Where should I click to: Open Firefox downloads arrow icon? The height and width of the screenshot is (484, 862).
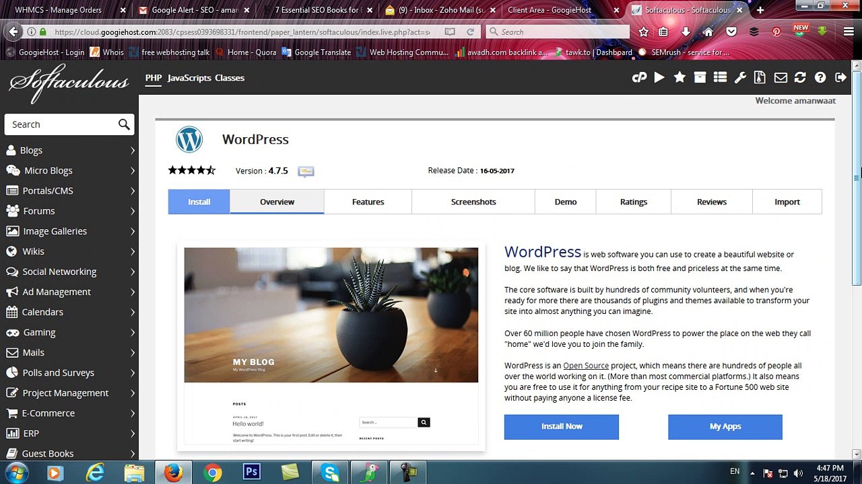686,32
